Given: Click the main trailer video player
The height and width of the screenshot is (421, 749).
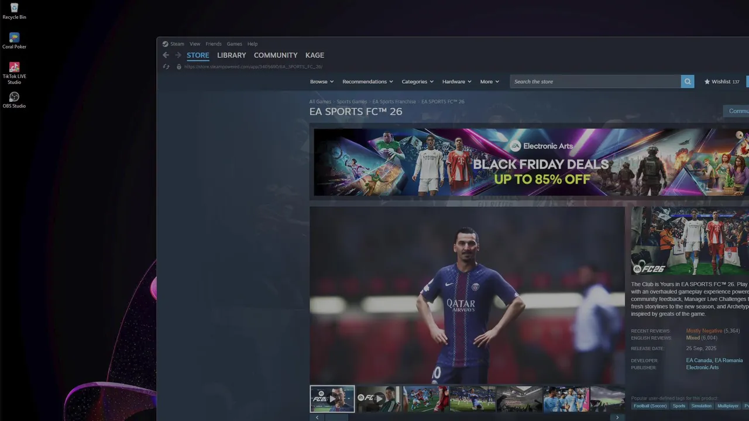Looking at the screenshot, I should (x=467, y=295).
